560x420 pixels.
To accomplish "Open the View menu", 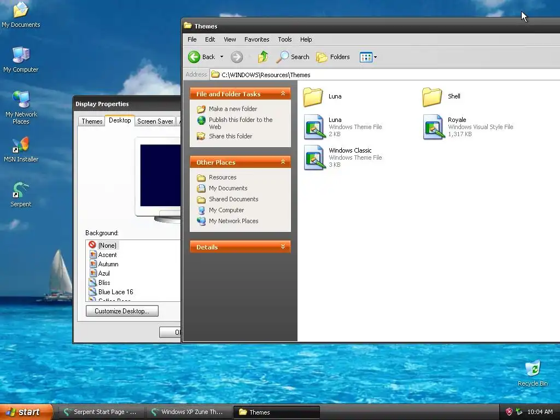I will (x=230, y=39).
